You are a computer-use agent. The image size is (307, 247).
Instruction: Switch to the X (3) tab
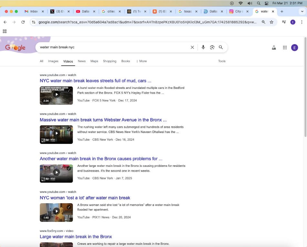pyautogui.click(x=60, y=12)
